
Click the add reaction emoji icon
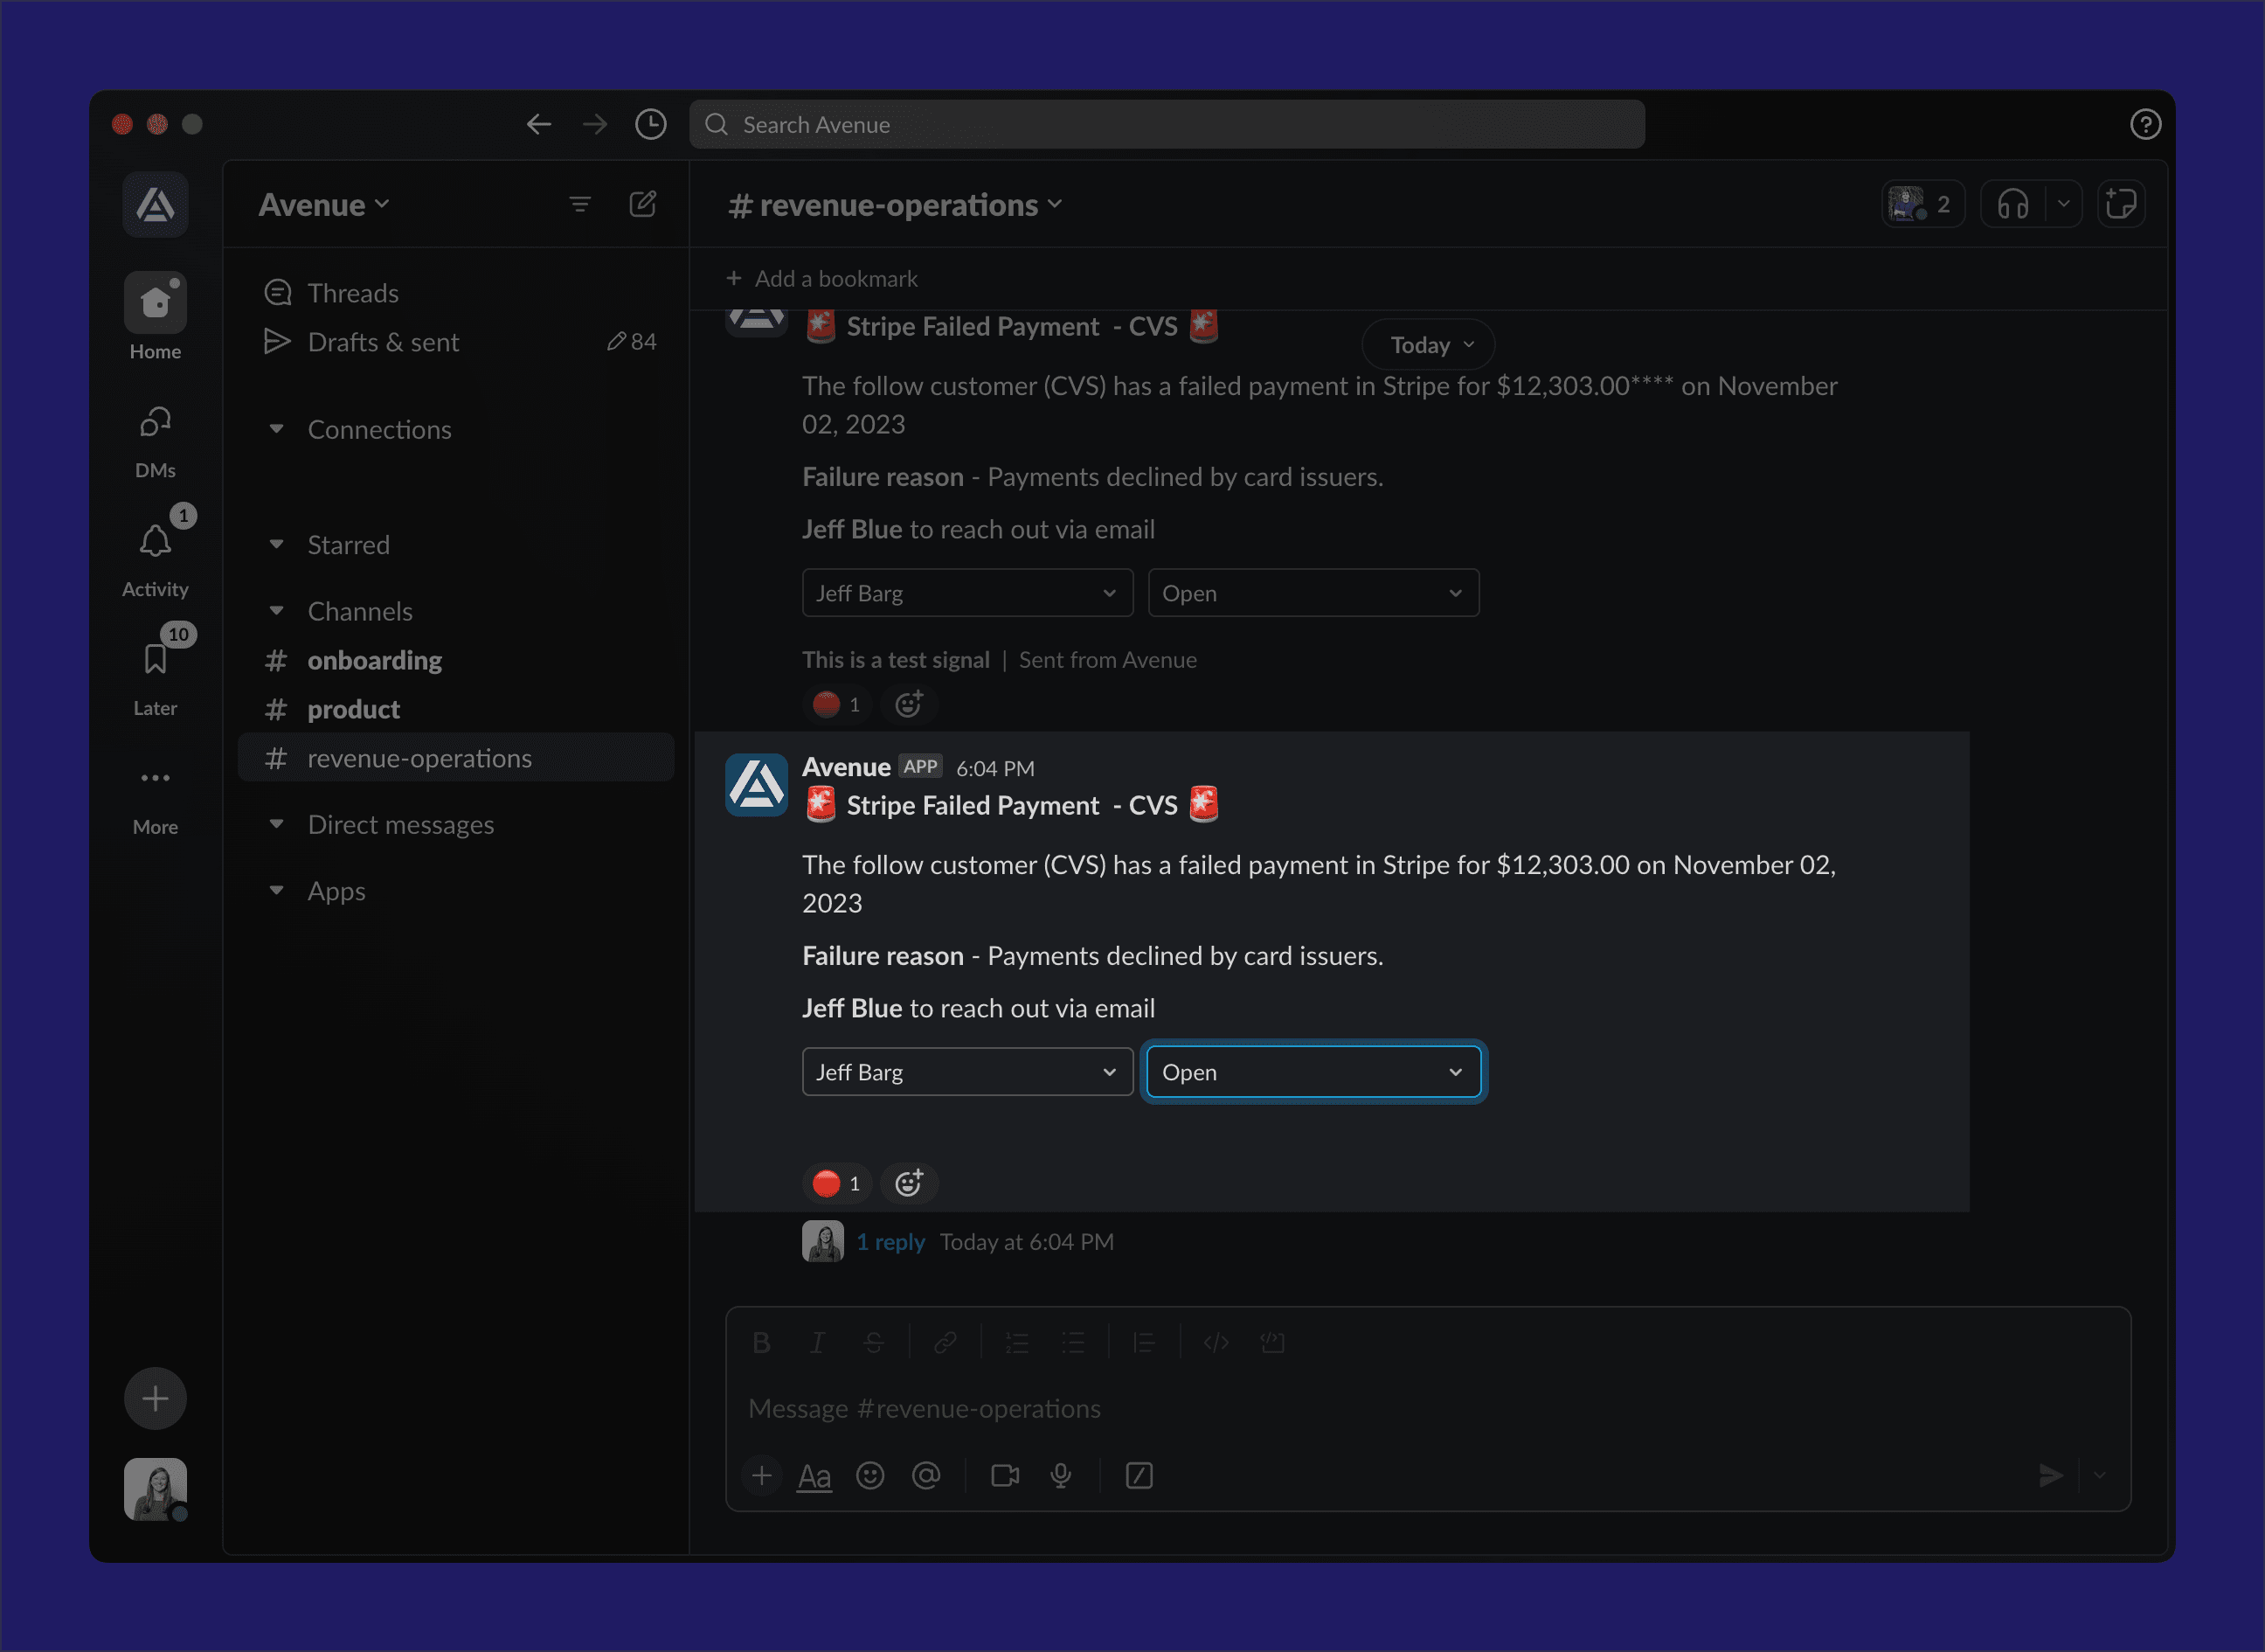click(908, 1183)
